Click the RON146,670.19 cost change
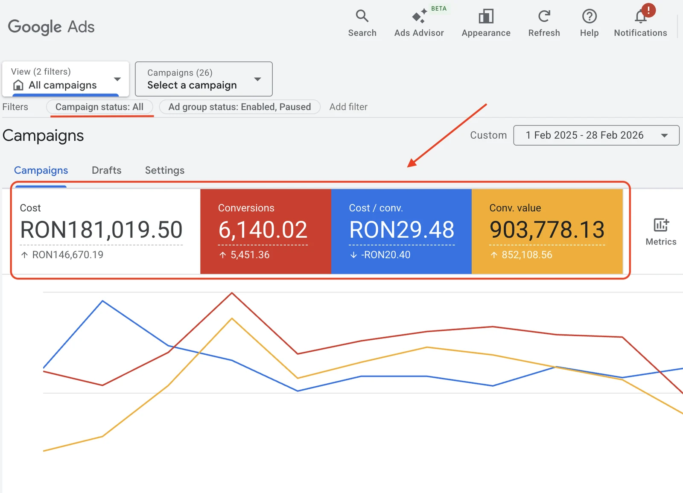683x493 pixels. click(x=68, y=255)
